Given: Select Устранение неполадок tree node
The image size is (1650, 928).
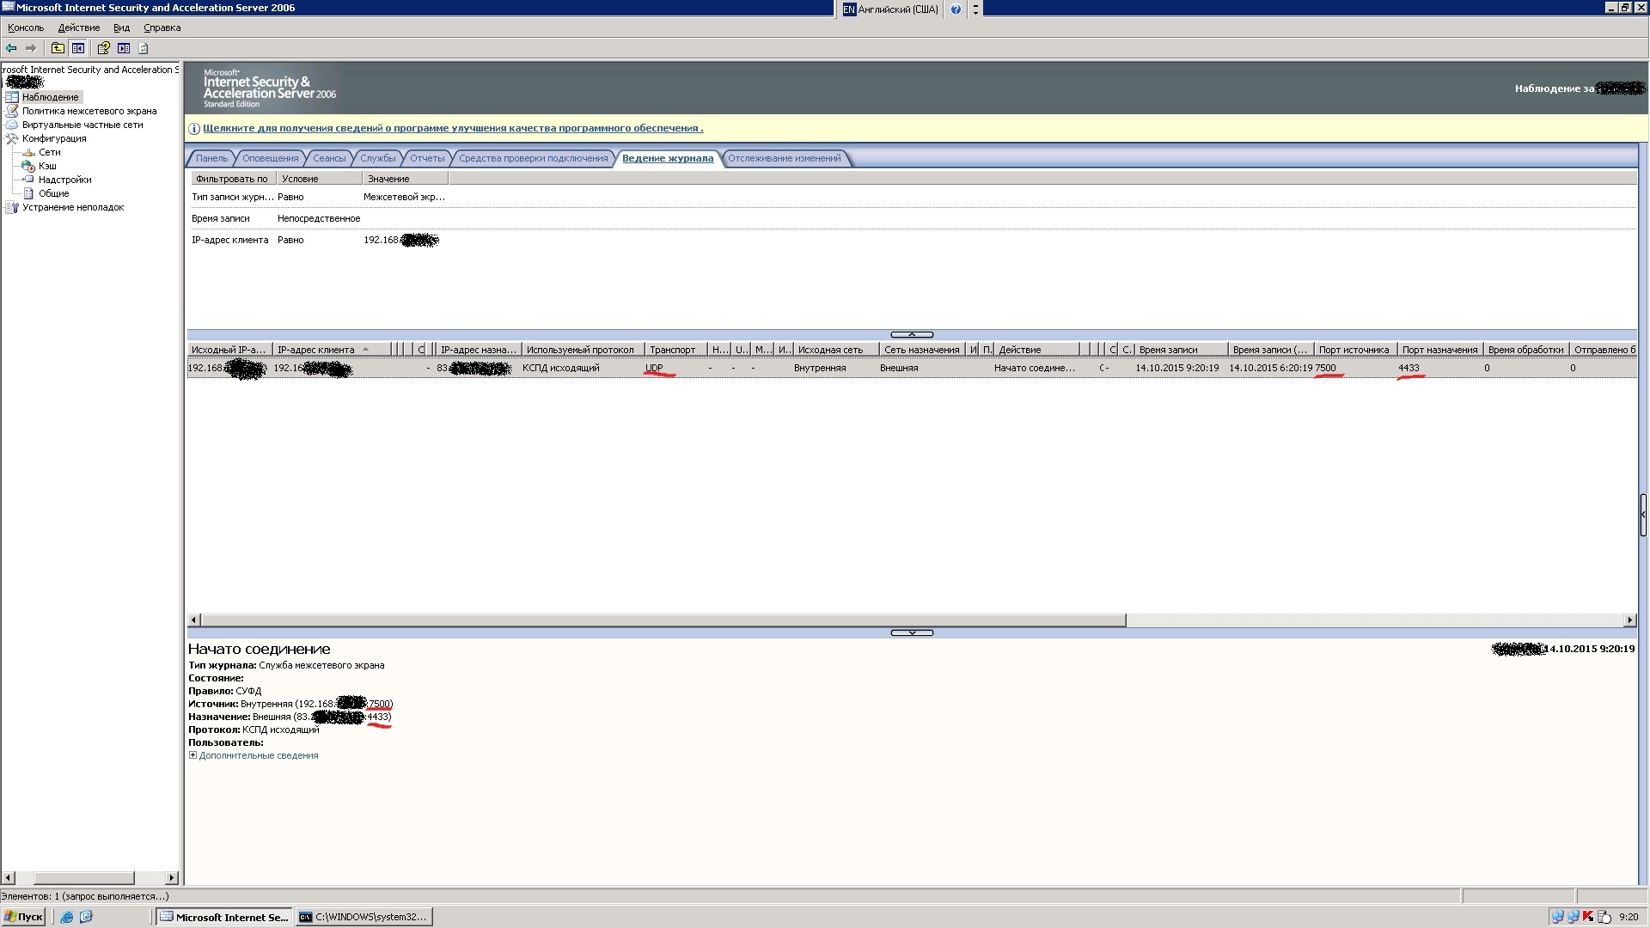Looking at the screenshot, I should coord(73,207).
